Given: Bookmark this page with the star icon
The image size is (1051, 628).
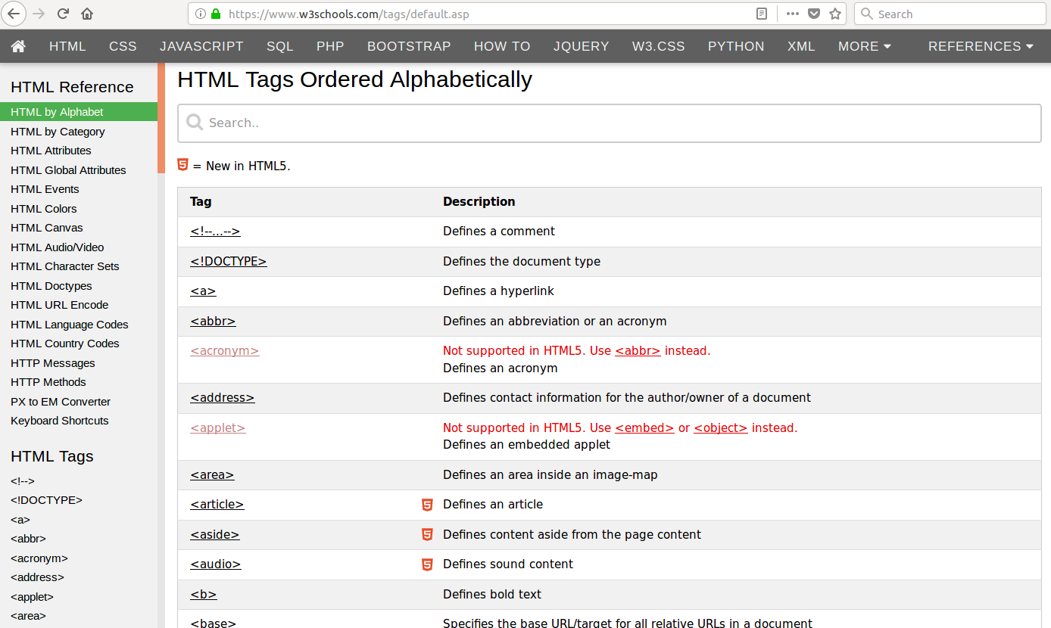Looking at the screenshot, I should pos(835,14).
